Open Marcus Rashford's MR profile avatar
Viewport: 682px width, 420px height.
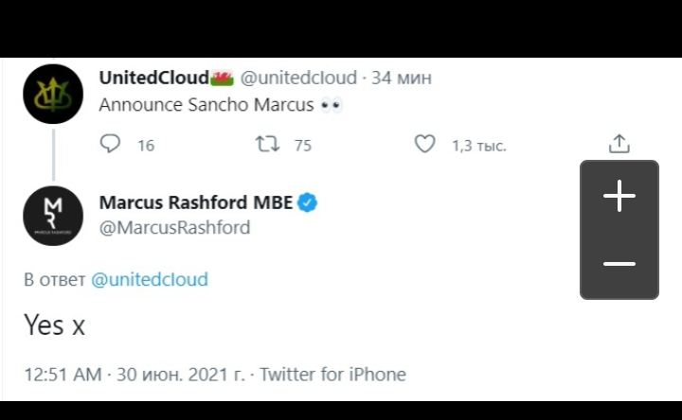[53, 216]
